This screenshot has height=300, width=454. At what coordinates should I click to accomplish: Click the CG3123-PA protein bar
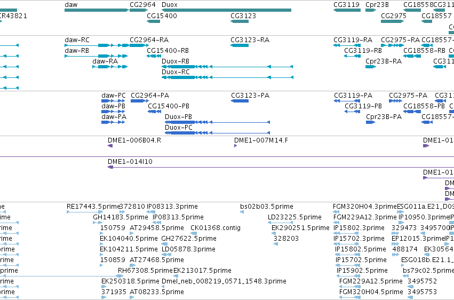pyautogui.click(x=240, y=101)
